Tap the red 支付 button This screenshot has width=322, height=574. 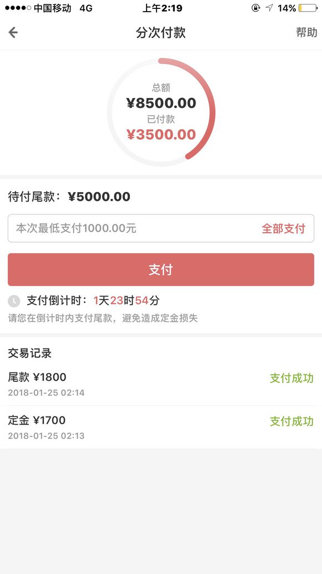click(161, 269)
